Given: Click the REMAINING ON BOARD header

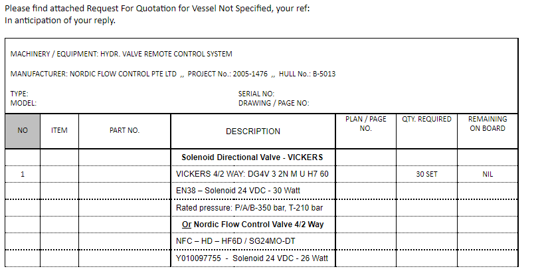Looking at the screenshot, I should 487,124.
